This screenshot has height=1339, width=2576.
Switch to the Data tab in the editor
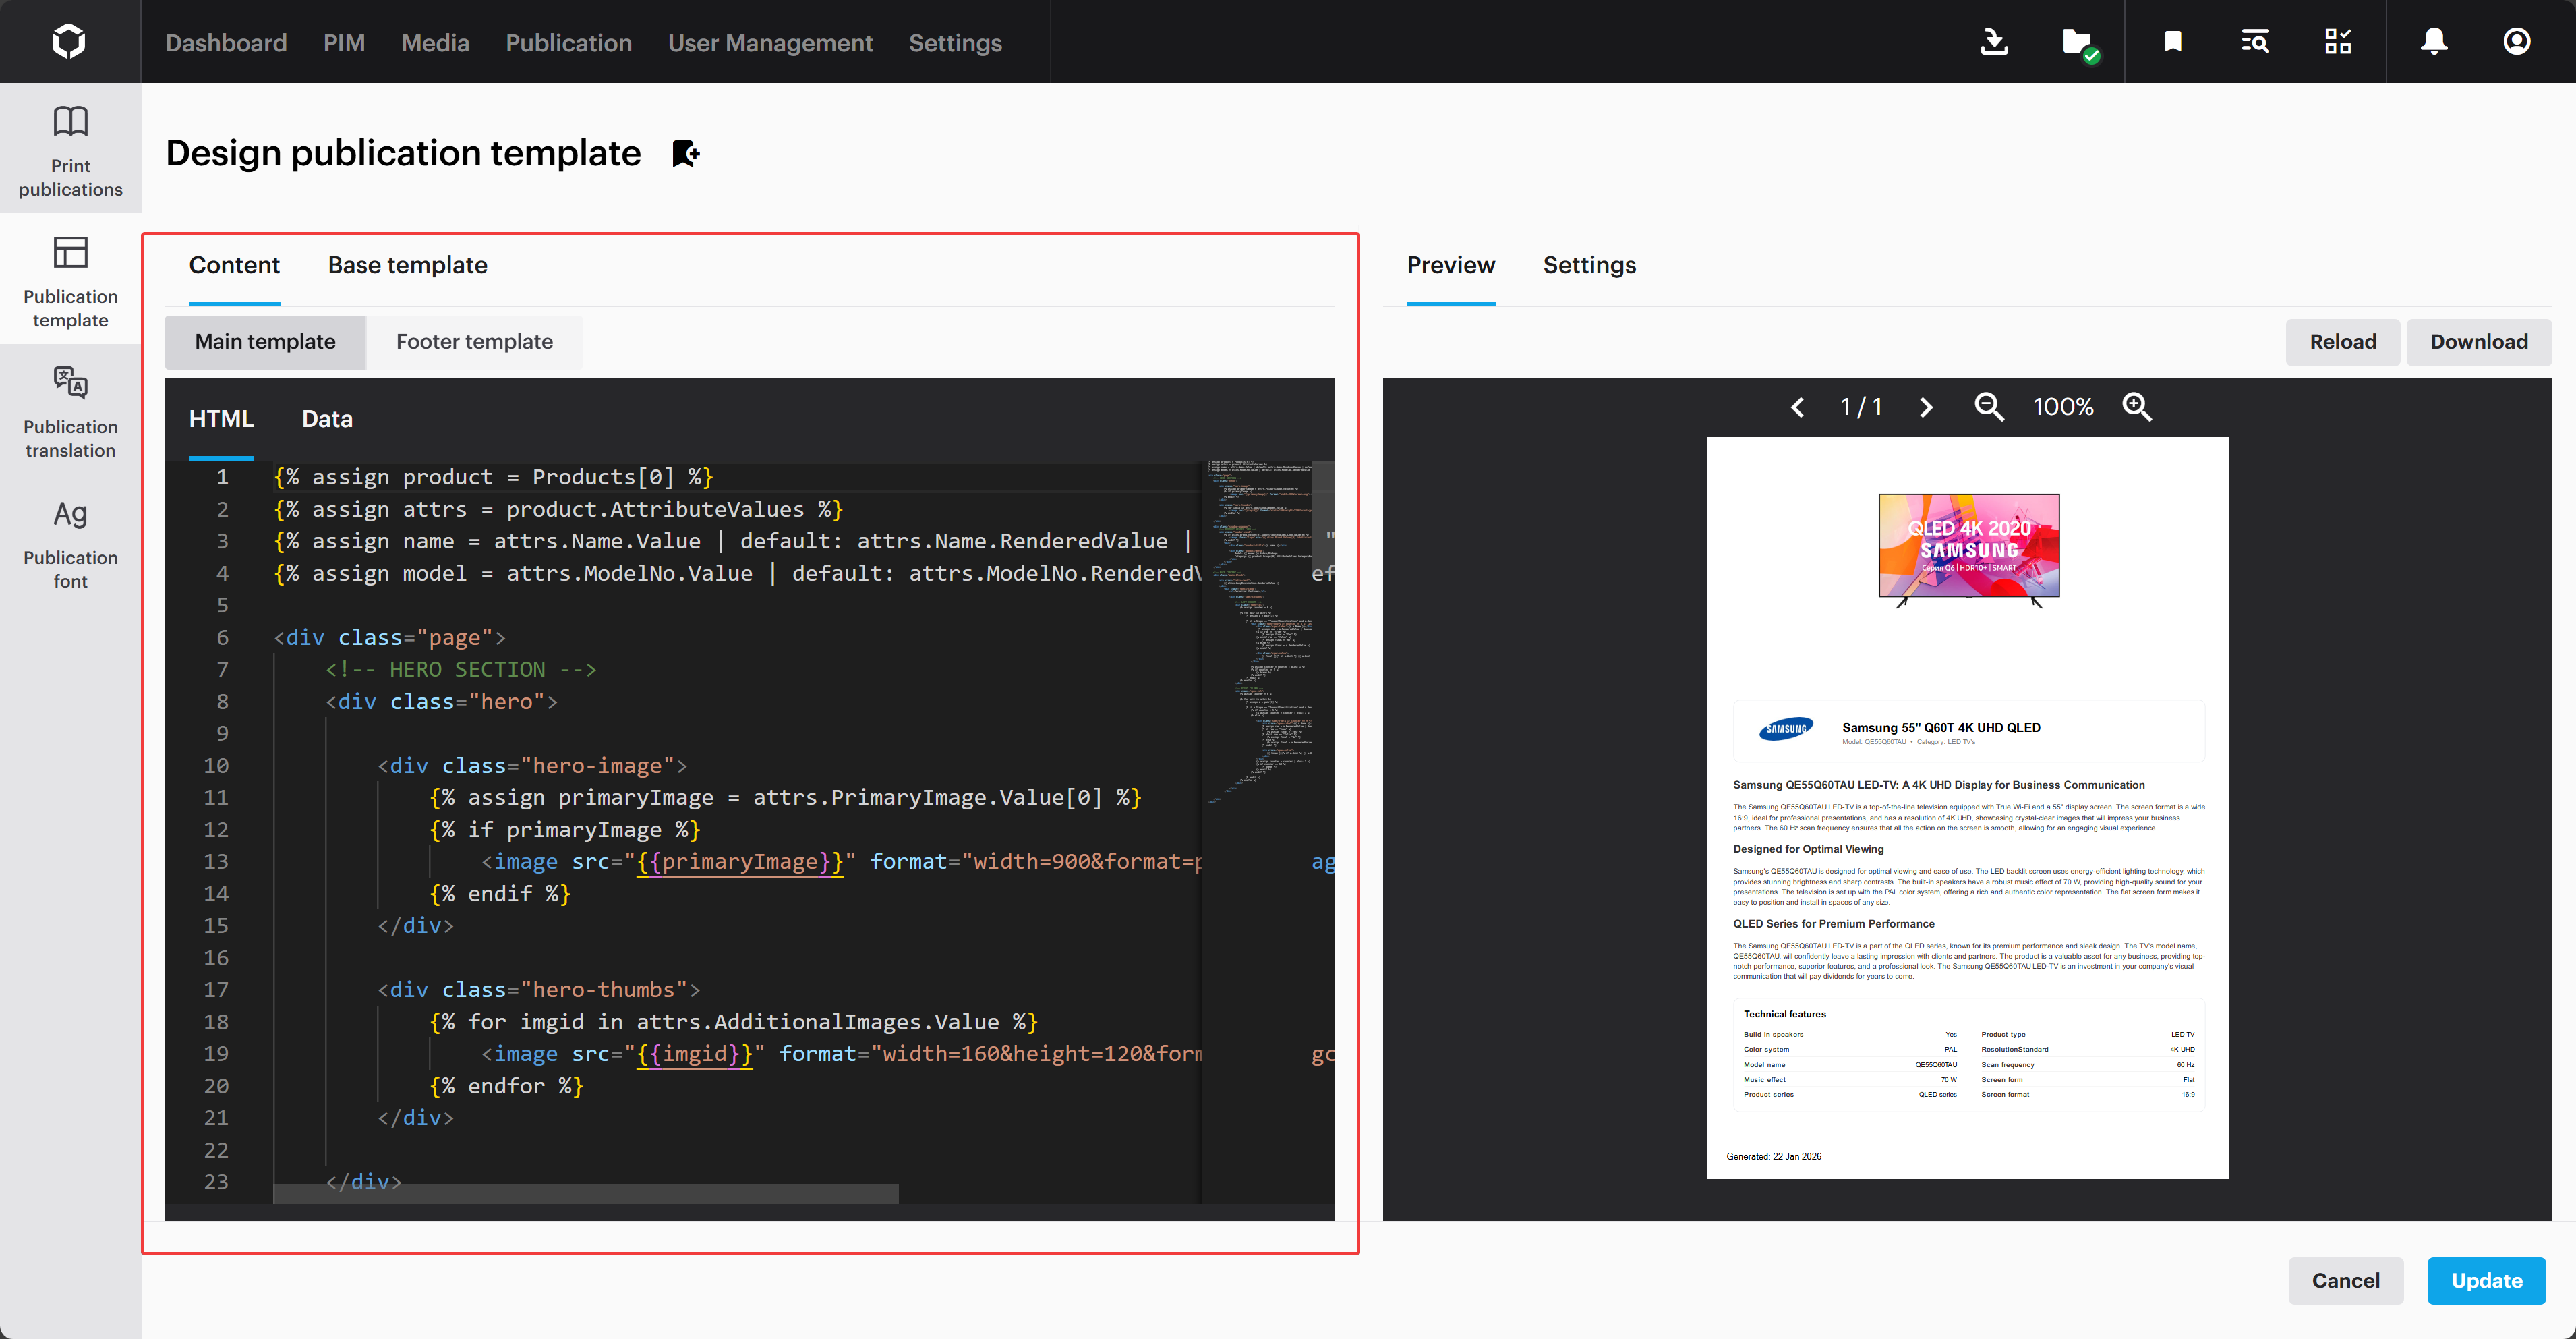pos(326,418)
